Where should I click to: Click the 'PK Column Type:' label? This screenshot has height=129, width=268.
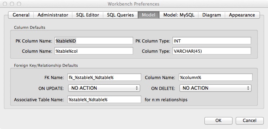[x=153, y=41]
